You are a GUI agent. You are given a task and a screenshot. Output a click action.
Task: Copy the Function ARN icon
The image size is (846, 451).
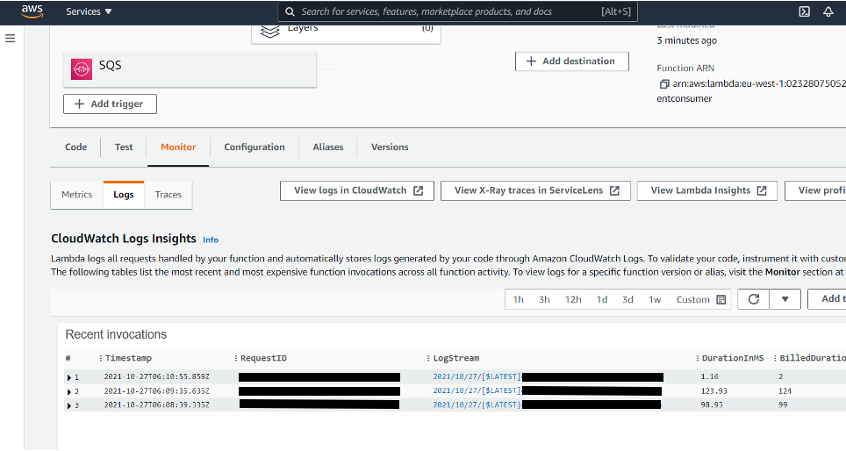pyautogui.click(x=664, y=83)
